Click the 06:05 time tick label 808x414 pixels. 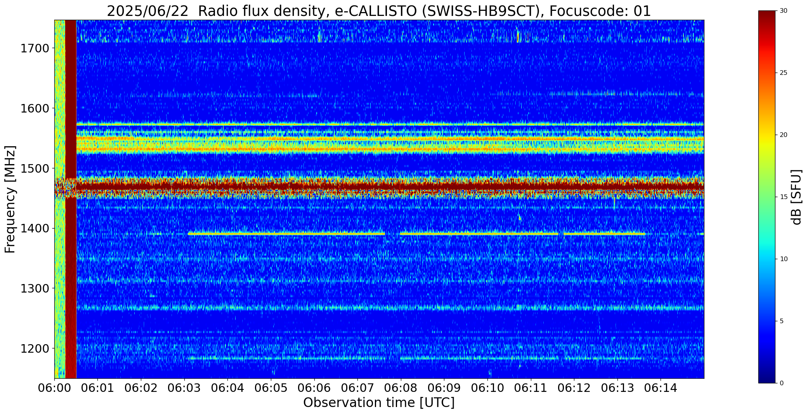click(271, 388)
